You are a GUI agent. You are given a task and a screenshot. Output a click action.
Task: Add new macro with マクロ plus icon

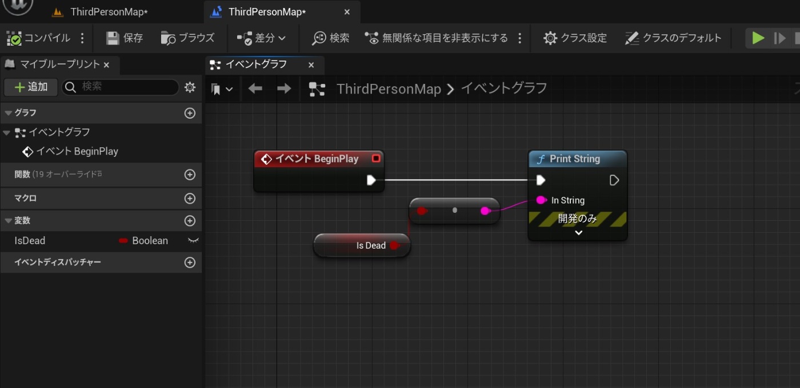pos(190,199)
